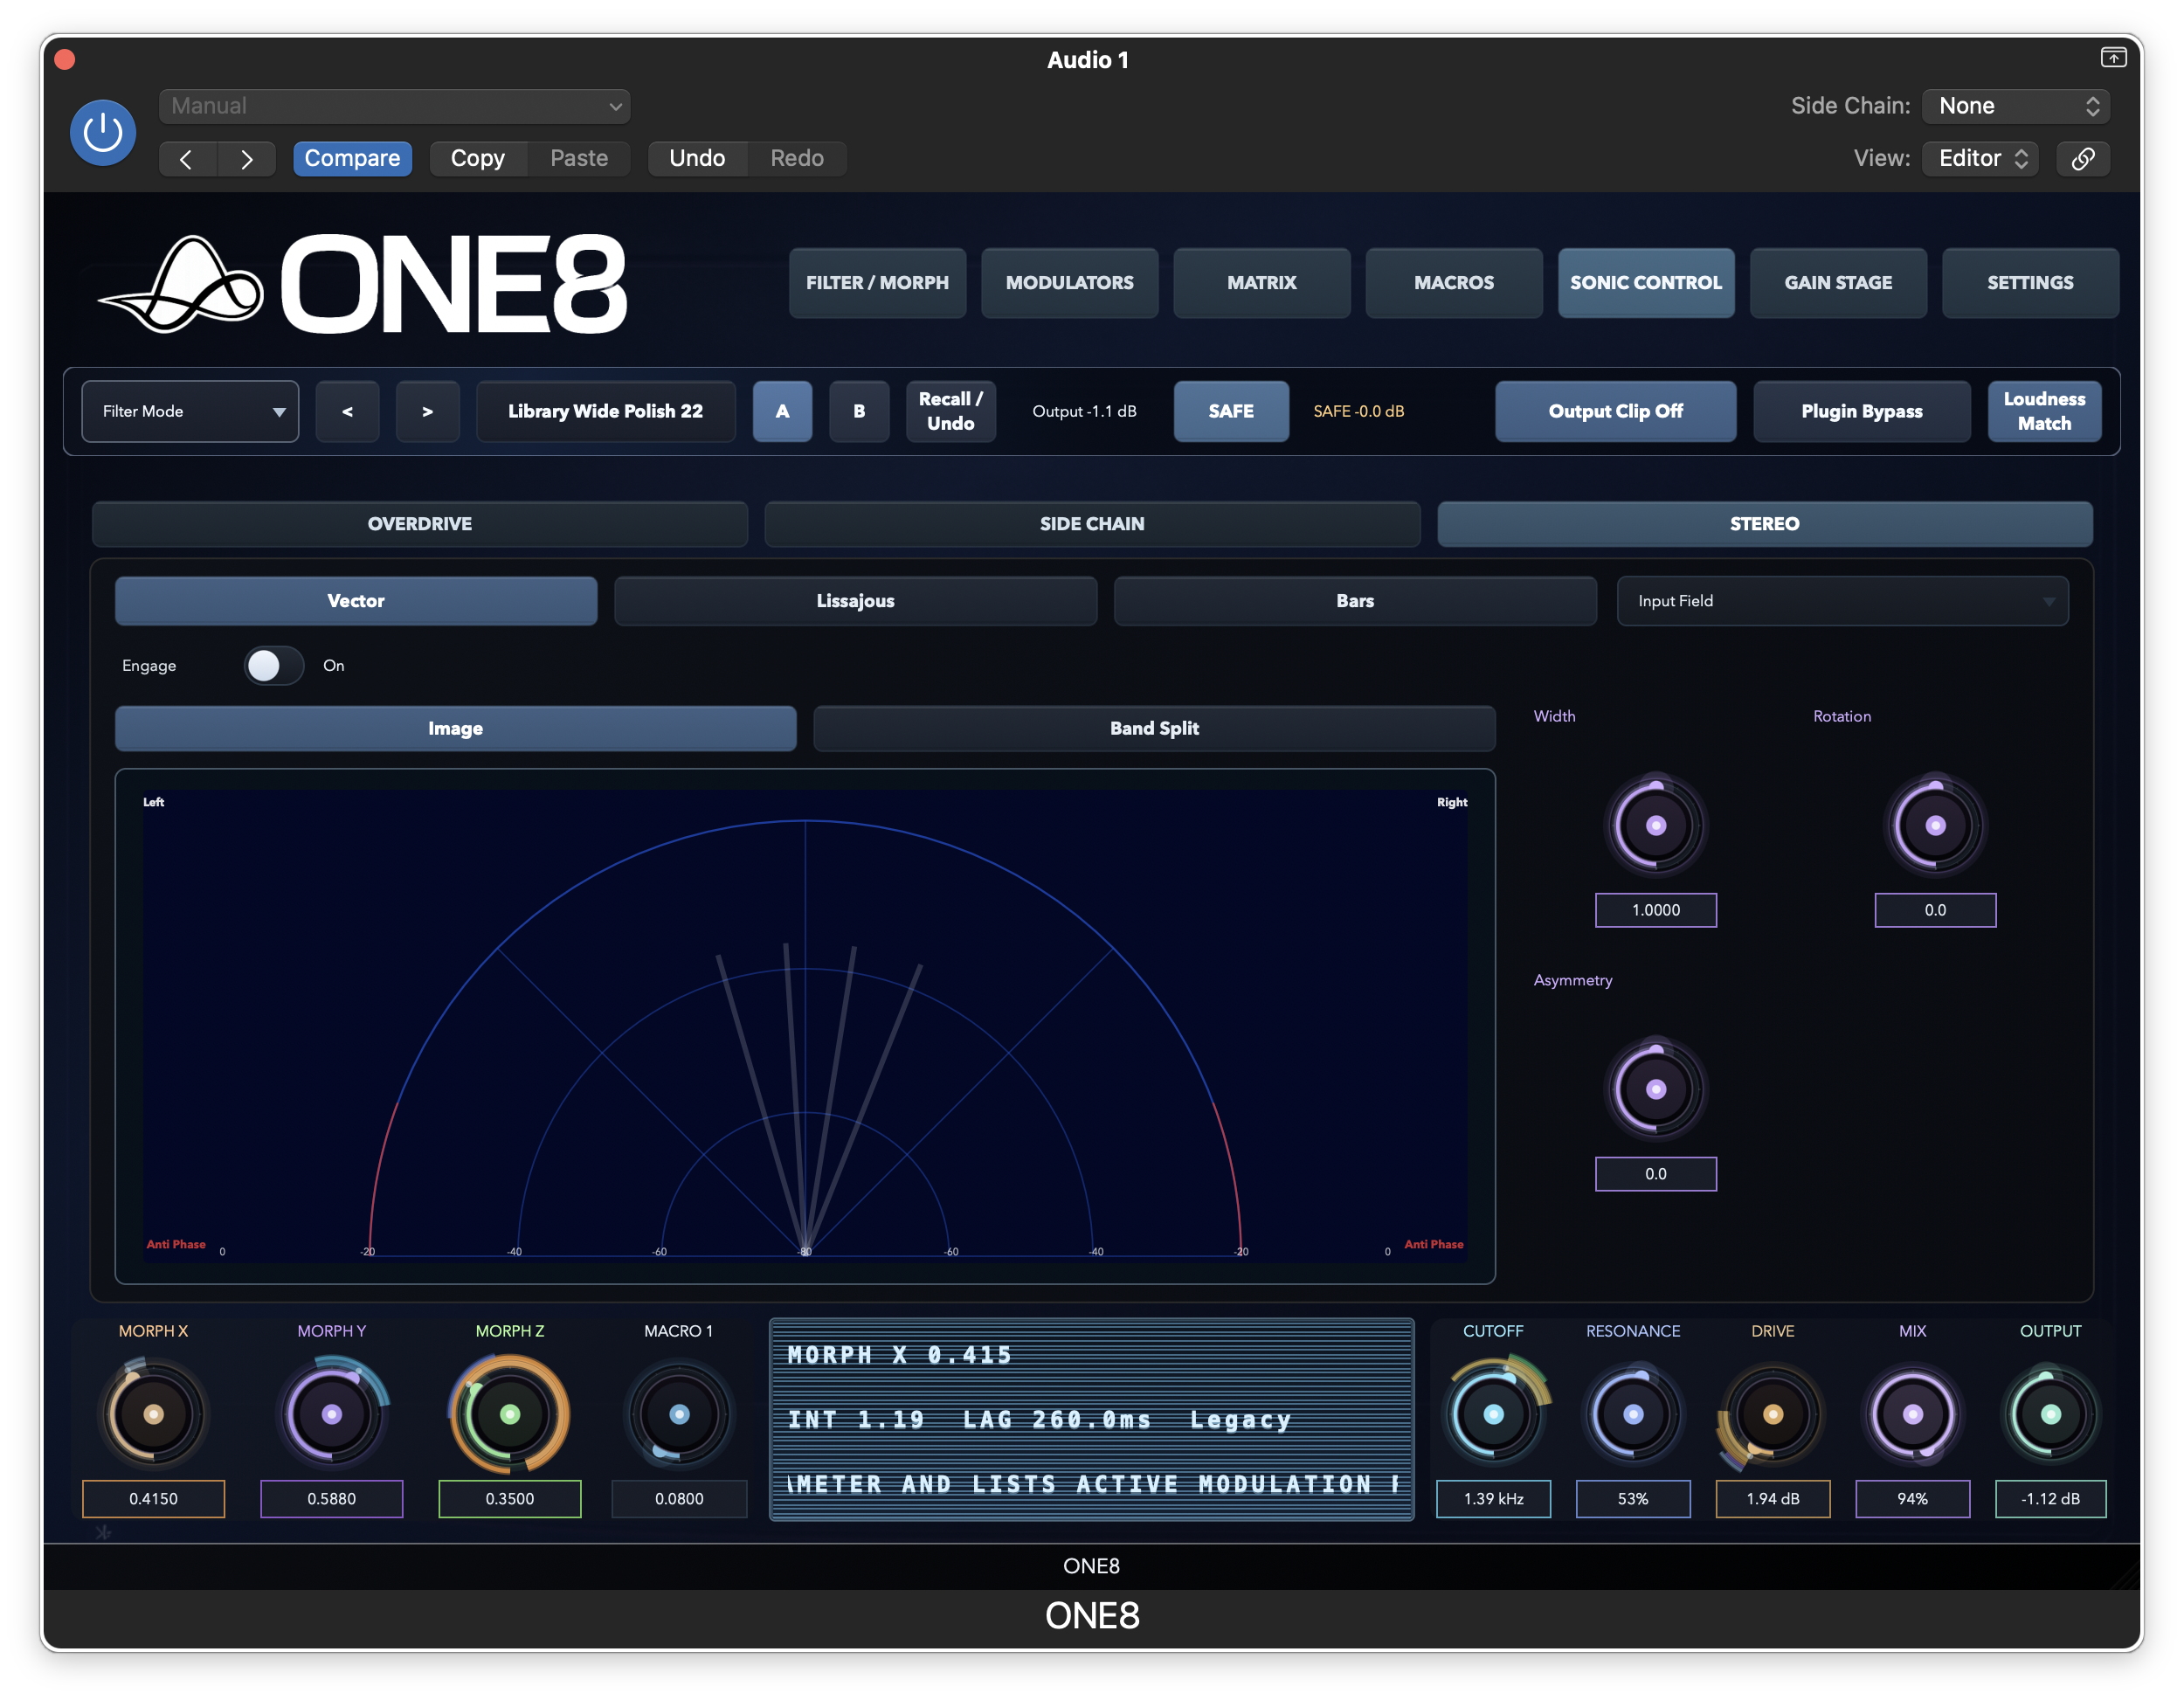The height and width of the screenshot is (1700, 2184).
Task: Open the MATRIX tab
Action: [1261, 283]
